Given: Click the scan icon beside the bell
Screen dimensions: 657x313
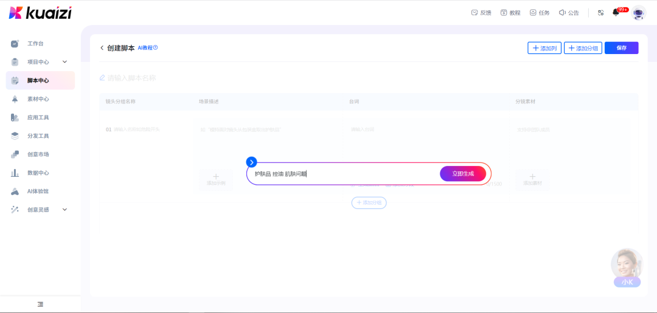Looking at the screenshot, I should tap(601, 13).
